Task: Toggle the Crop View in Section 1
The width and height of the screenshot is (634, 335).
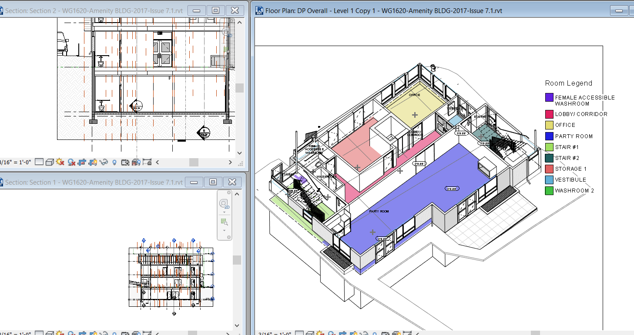Action: [x=82, y=332]
